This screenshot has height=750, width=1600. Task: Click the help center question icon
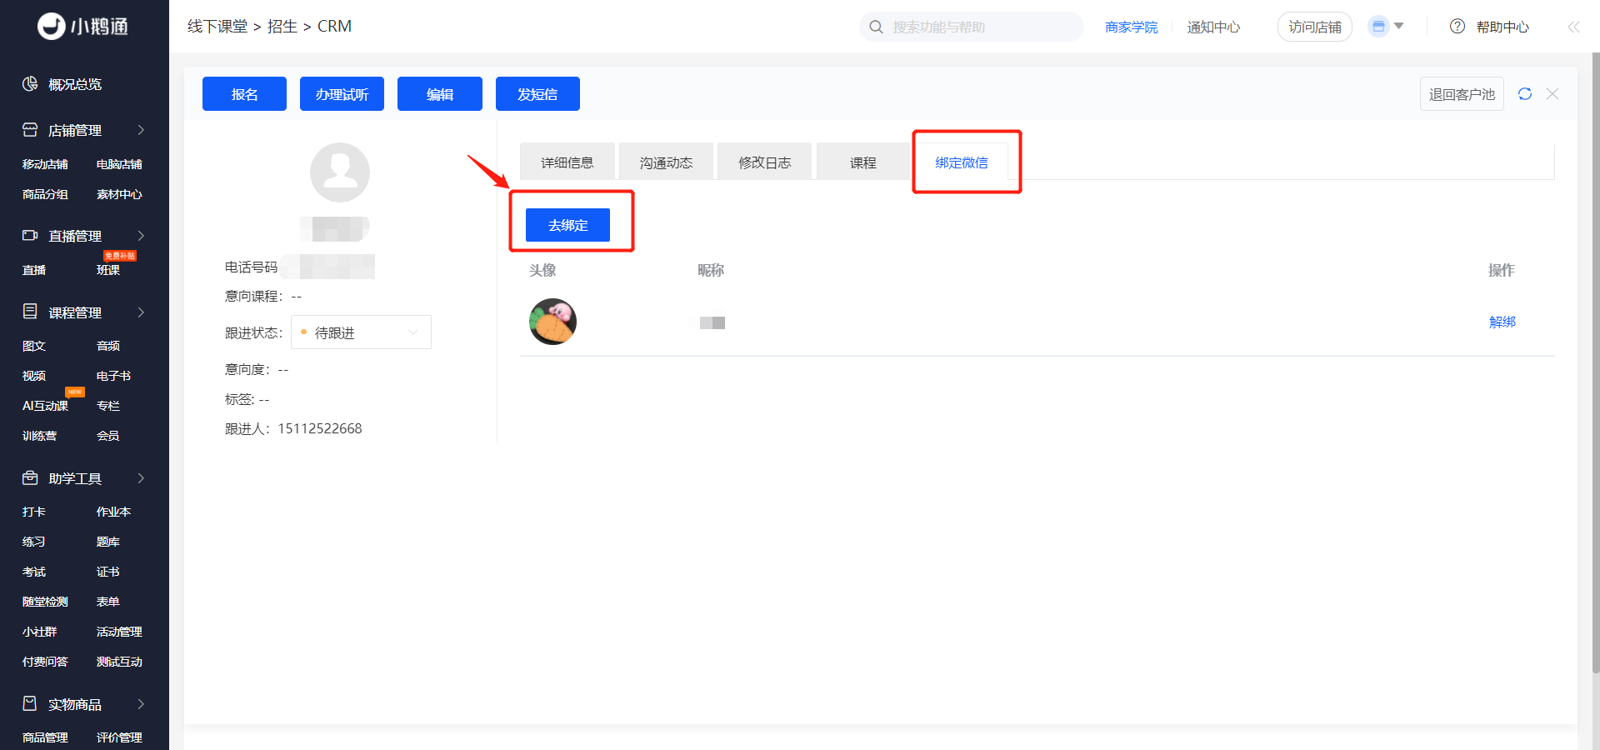click(1457, 27)
